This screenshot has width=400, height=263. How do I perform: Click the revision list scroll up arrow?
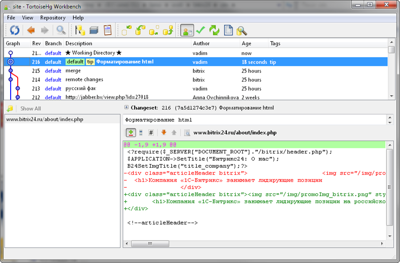pyautogui.click(x=391, y=42)
